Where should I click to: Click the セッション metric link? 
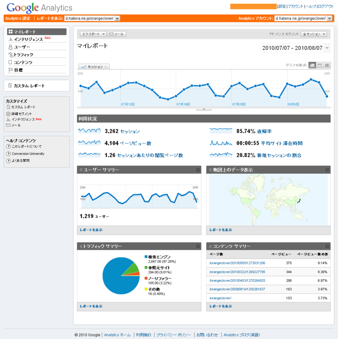tap(130, 131)
